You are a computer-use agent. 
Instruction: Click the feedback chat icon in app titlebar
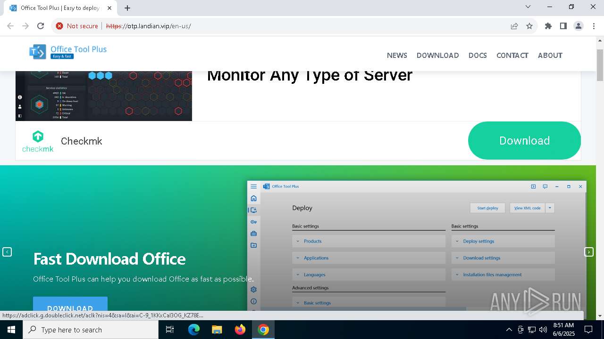pos(545,186)
